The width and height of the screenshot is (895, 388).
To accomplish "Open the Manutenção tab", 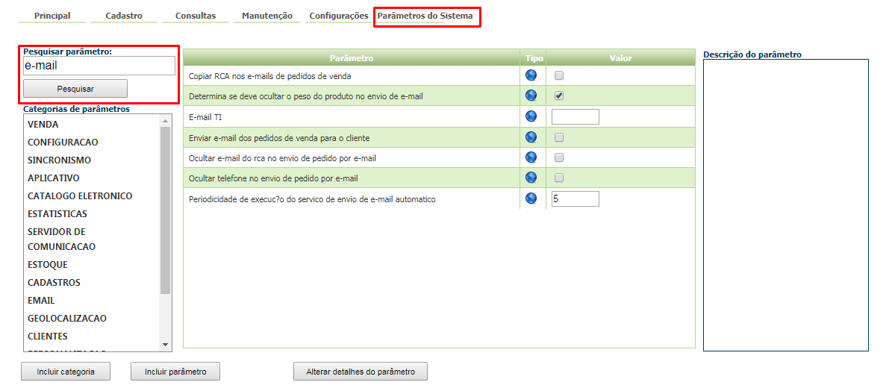I will pos(267,16).
